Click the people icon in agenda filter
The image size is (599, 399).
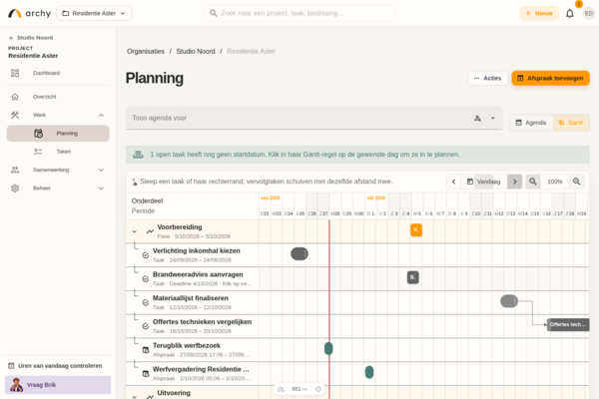click(x=477, y=118)
